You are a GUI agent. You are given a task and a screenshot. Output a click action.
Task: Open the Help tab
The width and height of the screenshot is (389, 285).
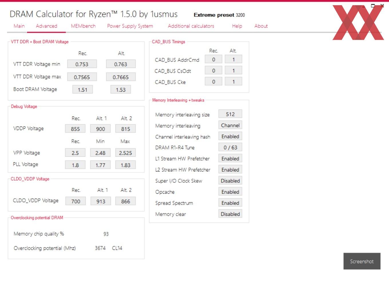point(237,26)
